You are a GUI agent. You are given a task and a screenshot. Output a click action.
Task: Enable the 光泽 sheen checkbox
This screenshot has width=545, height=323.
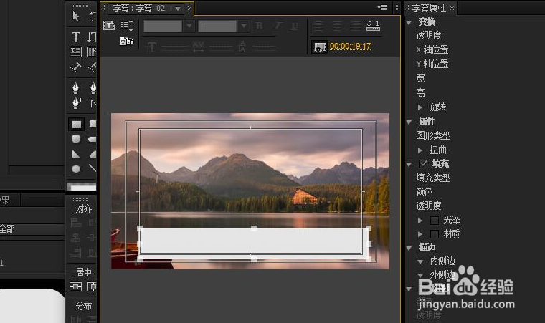[x=434, y=220]
